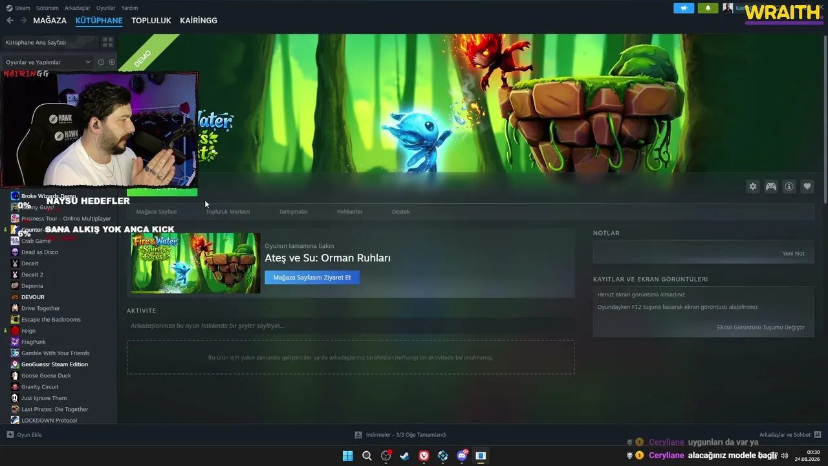
Task: Open system volume speaker icon
Action: (x=785, y=456)
